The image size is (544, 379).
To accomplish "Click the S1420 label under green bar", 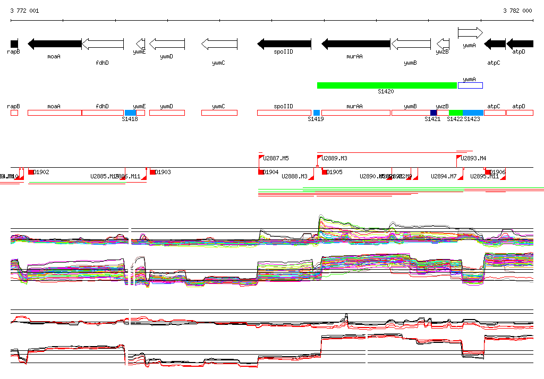I will 386,91.
